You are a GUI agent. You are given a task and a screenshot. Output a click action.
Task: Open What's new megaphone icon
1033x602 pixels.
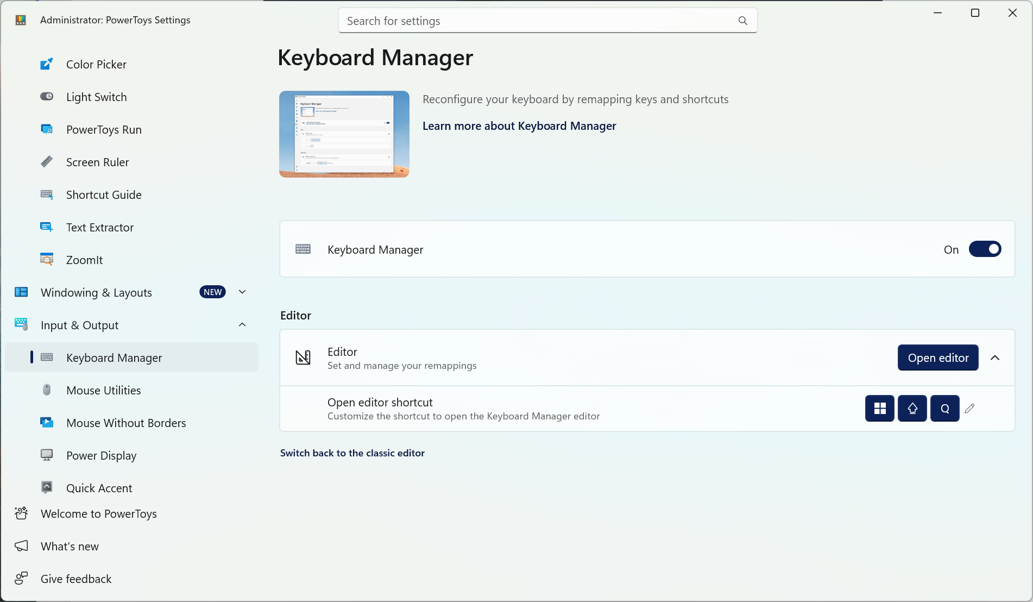click(21, 546)
